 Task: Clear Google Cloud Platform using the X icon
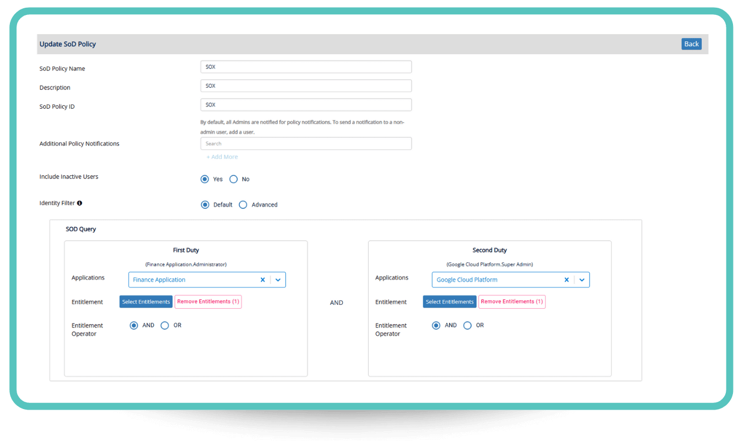(x=567, y=279)
